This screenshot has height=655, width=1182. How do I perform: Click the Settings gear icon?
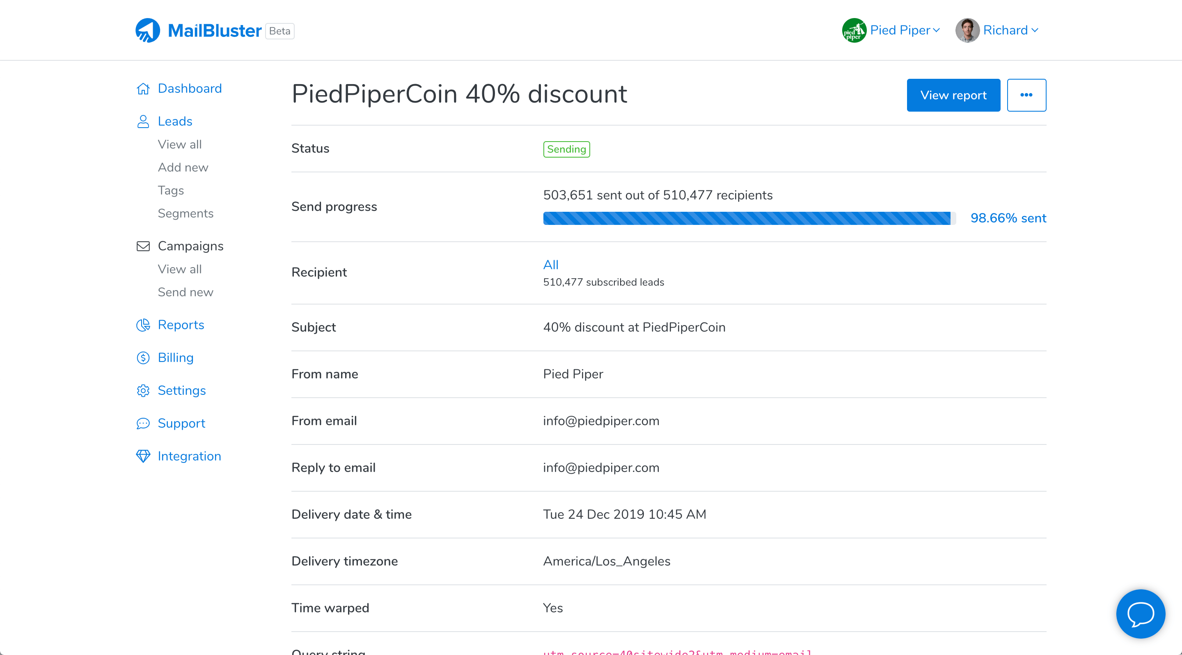pyautogui.click(x=143, y=391)
